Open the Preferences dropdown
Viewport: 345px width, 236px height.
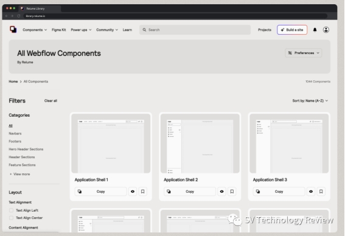pos(304,53)
